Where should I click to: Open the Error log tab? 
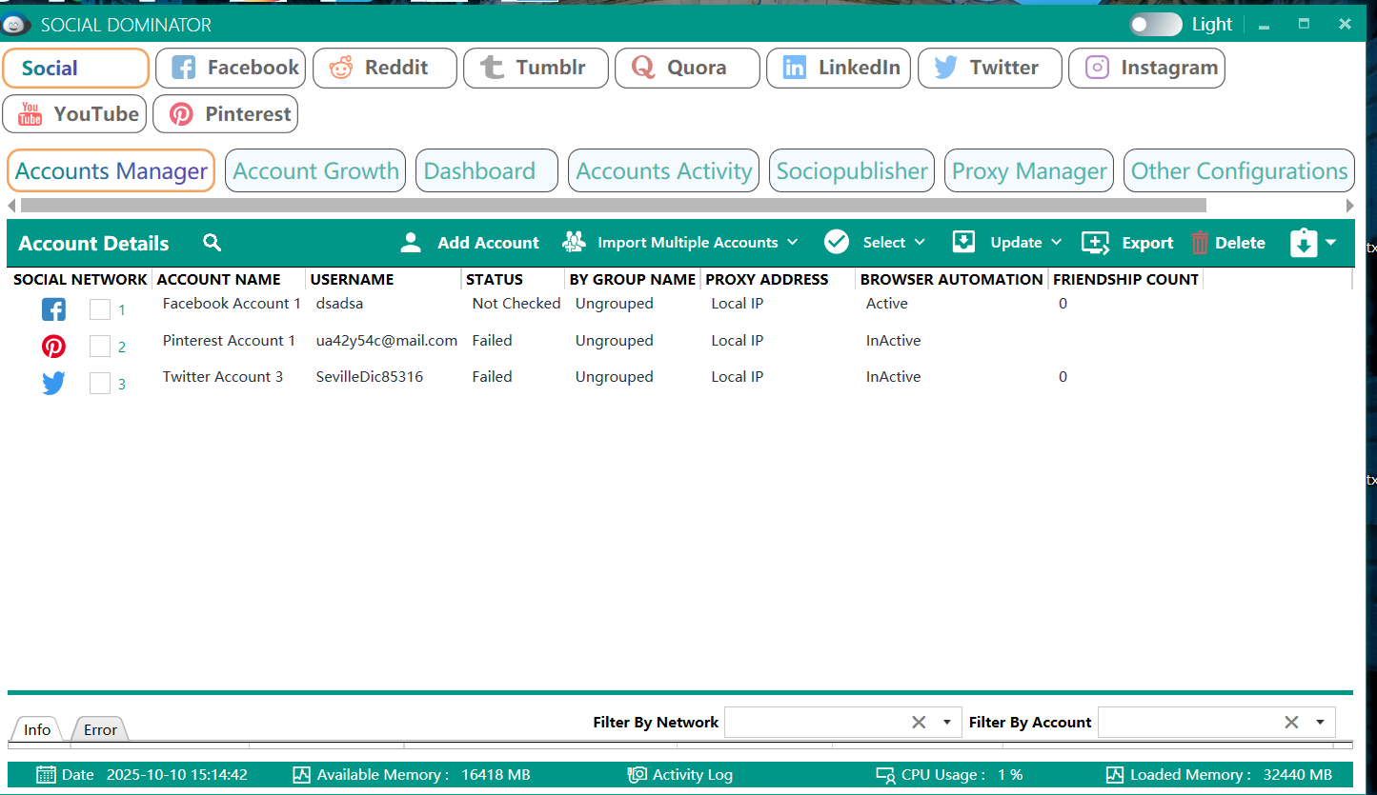pyautogui.click(x=100, y=730)
